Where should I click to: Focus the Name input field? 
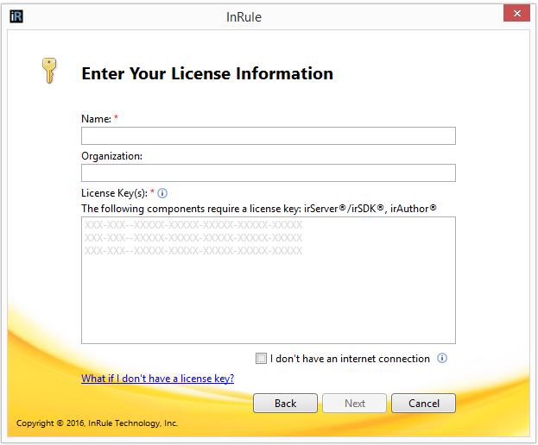pyautogui.click(x=268, y=136)
